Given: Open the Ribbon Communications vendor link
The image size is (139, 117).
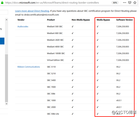Looking at the screenshot, I should coord(29,67).
